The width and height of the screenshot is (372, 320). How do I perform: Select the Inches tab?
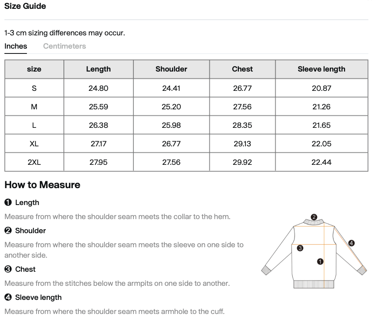pos(16,46)
